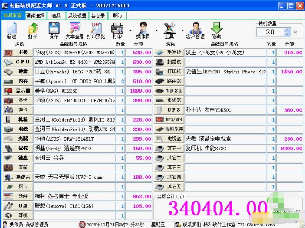This screenshot has height=228, width=305.
Task: Decrease 装机数量 with down arrow
Action: tap(287, 34)
